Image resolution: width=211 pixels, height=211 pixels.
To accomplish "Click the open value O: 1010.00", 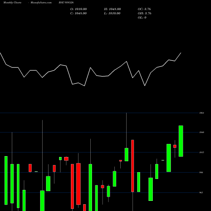I will tap(78, 9).
